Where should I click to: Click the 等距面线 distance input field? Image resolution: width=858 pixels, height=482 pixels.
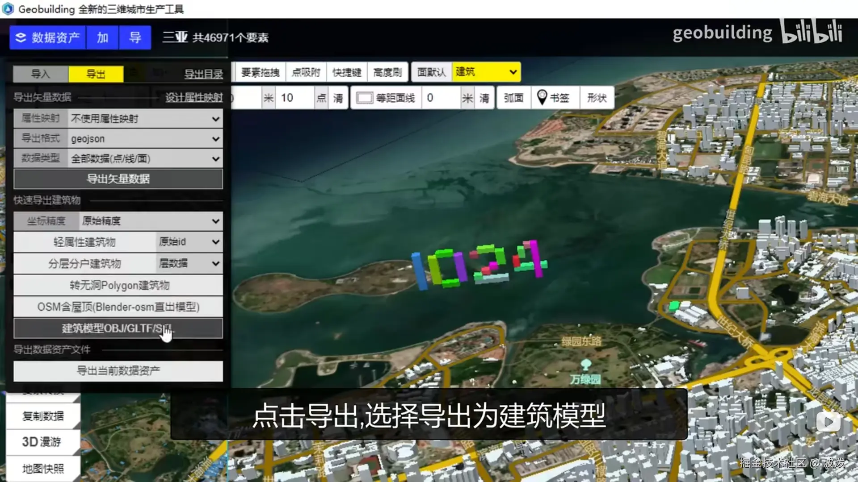[x=442, y=98]
